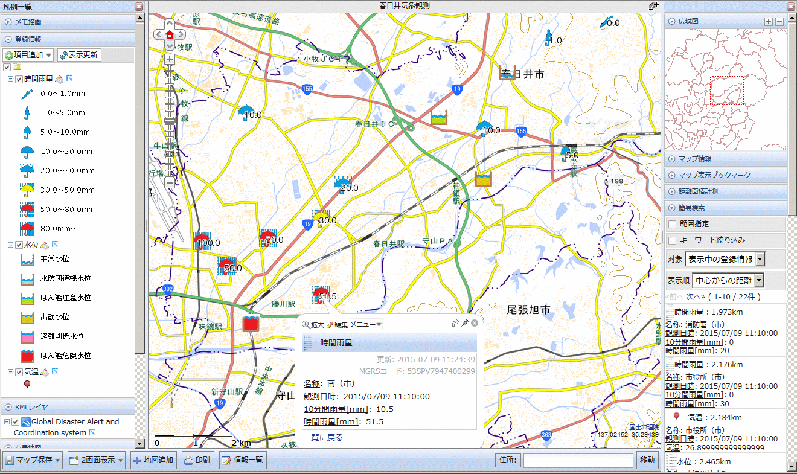Viewport: 797px width, 474px height.
Task: Pin the 時間雨量 info popup
Action: 465,324
